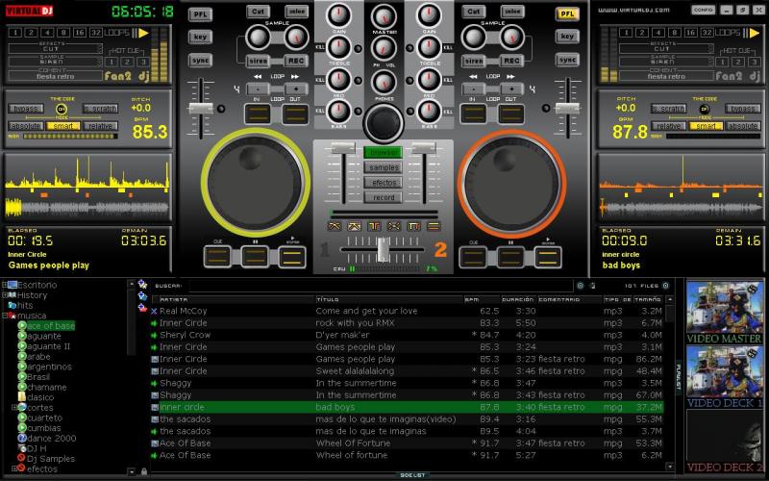The height and width of the screenshot is (481, 769).
Task: Set loop IN on the left deck
Action: pos(258,114)
